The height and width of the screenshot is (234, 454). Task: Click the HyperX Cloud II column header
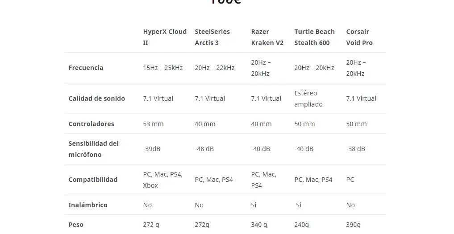click(165, 37)
